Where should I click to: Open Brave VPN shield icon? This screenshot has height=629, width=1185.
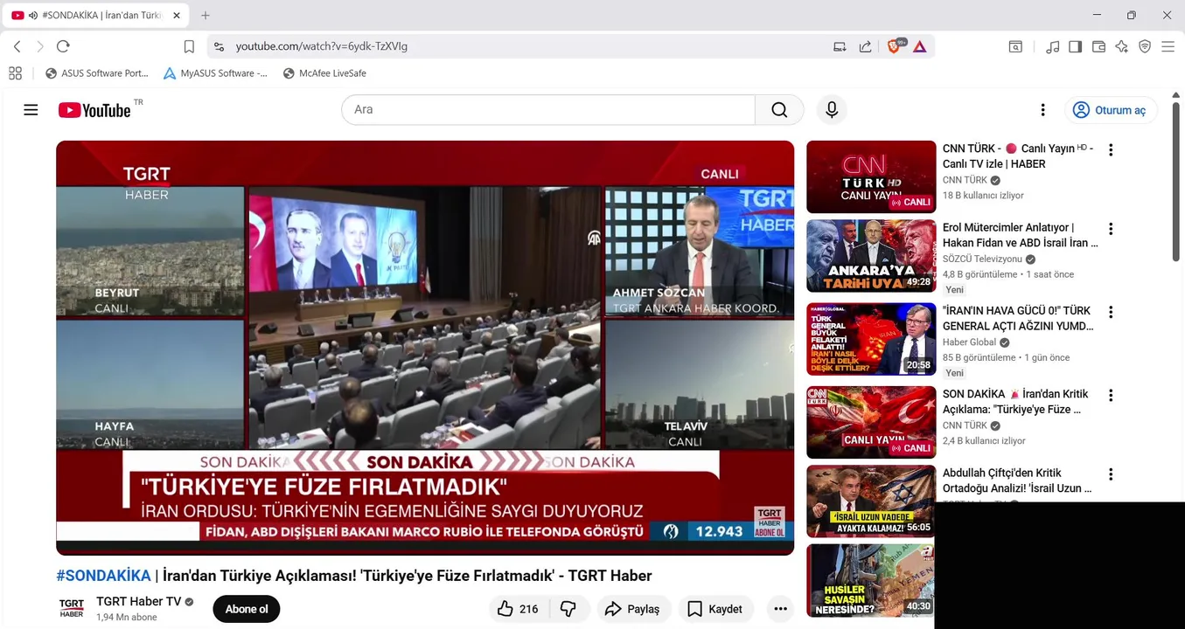pos(1145,46)
